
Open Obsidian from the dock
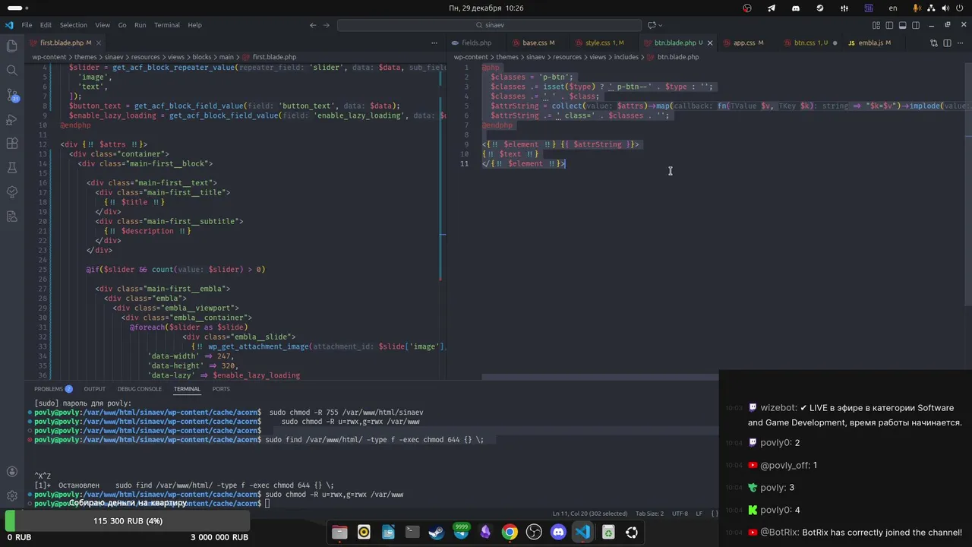click(x=485, y=533)
